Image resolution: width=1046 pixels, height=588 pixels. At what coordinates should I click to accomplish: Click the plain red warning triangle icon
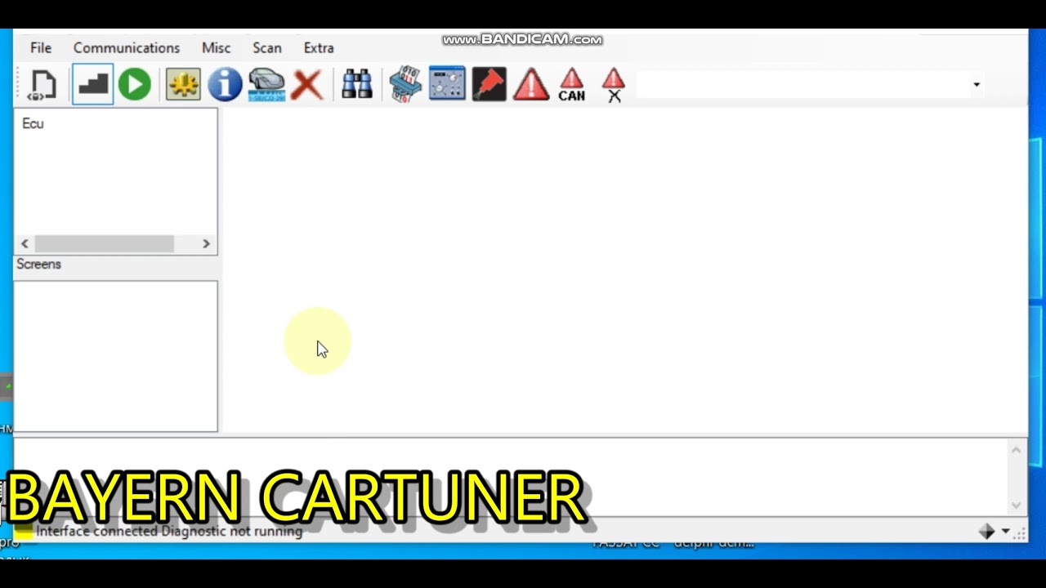[x=531, y=85]
